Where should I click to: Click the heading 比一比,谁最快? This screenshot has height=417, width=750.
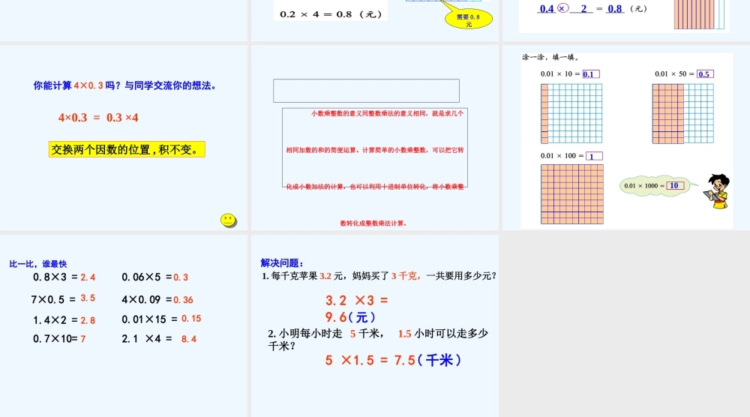pyautogui.click(x=38, y=264)
